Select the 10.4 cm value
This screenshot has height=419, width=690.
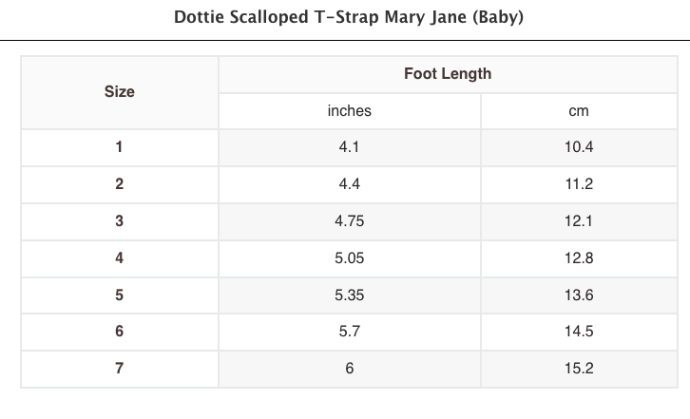(x=578, y=147)
